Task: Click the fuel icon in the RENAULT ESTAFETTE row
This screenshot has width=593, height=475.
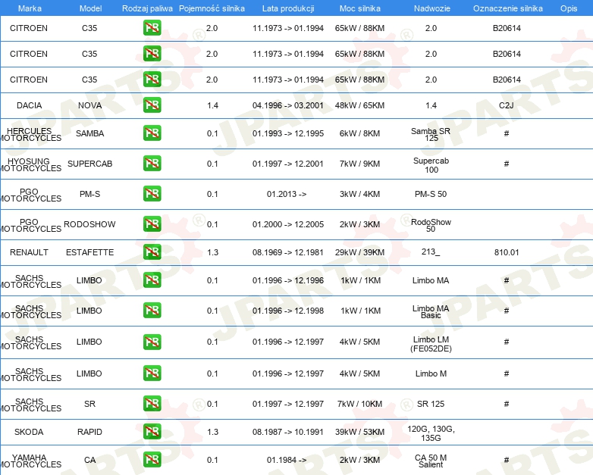Action: coord(152,252)
